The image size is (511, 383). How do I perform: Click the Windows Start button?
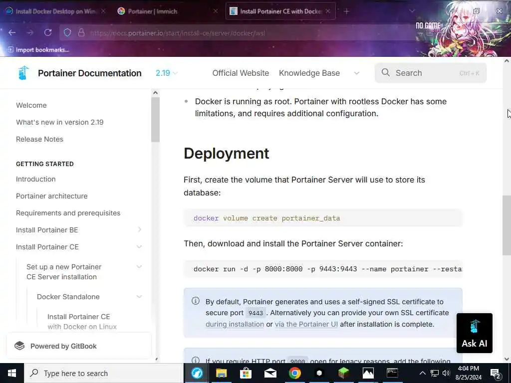click(12, 373)
